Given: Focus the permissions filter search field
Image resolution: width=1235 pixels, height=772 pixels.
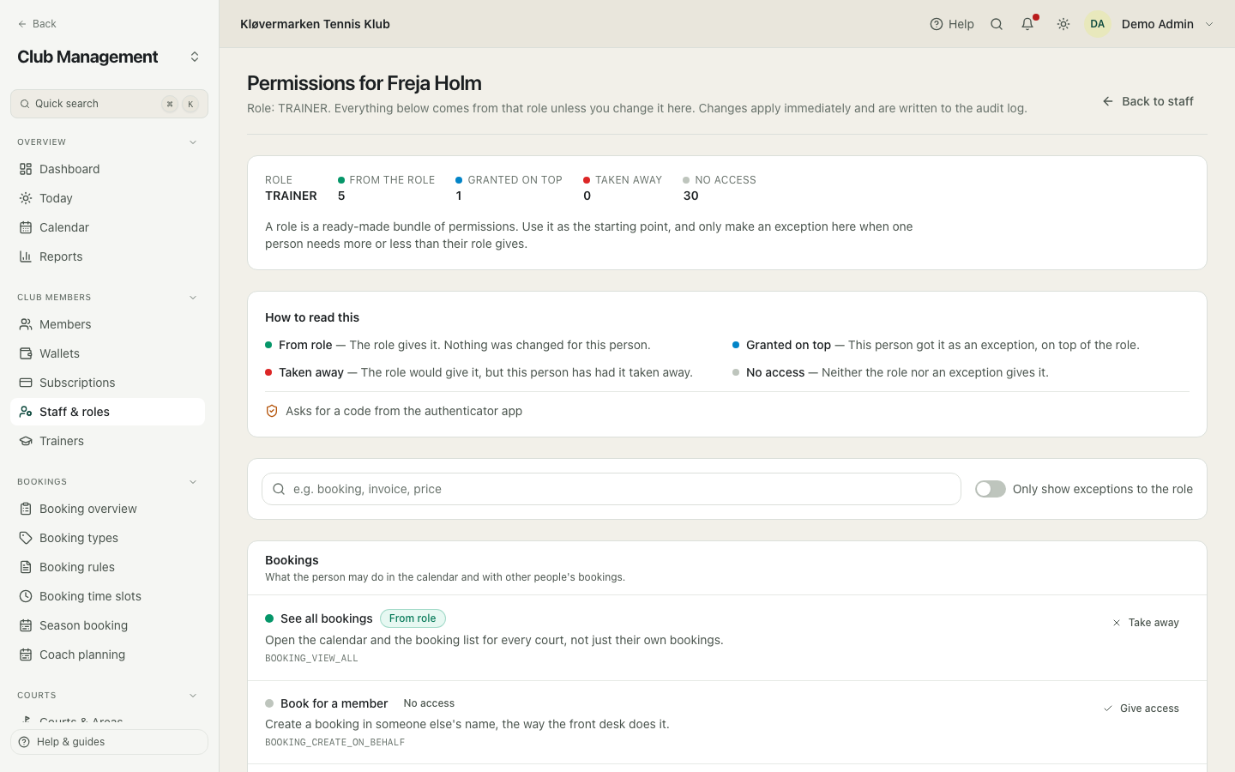Looking at the screenshot, I should [x=611, y=489].
